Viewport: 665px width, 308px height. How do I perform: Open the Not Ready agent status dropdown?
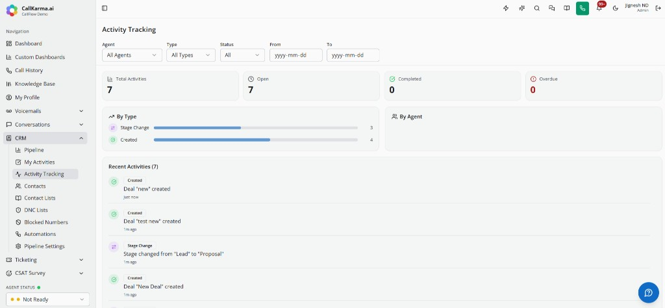pos(47,300)
